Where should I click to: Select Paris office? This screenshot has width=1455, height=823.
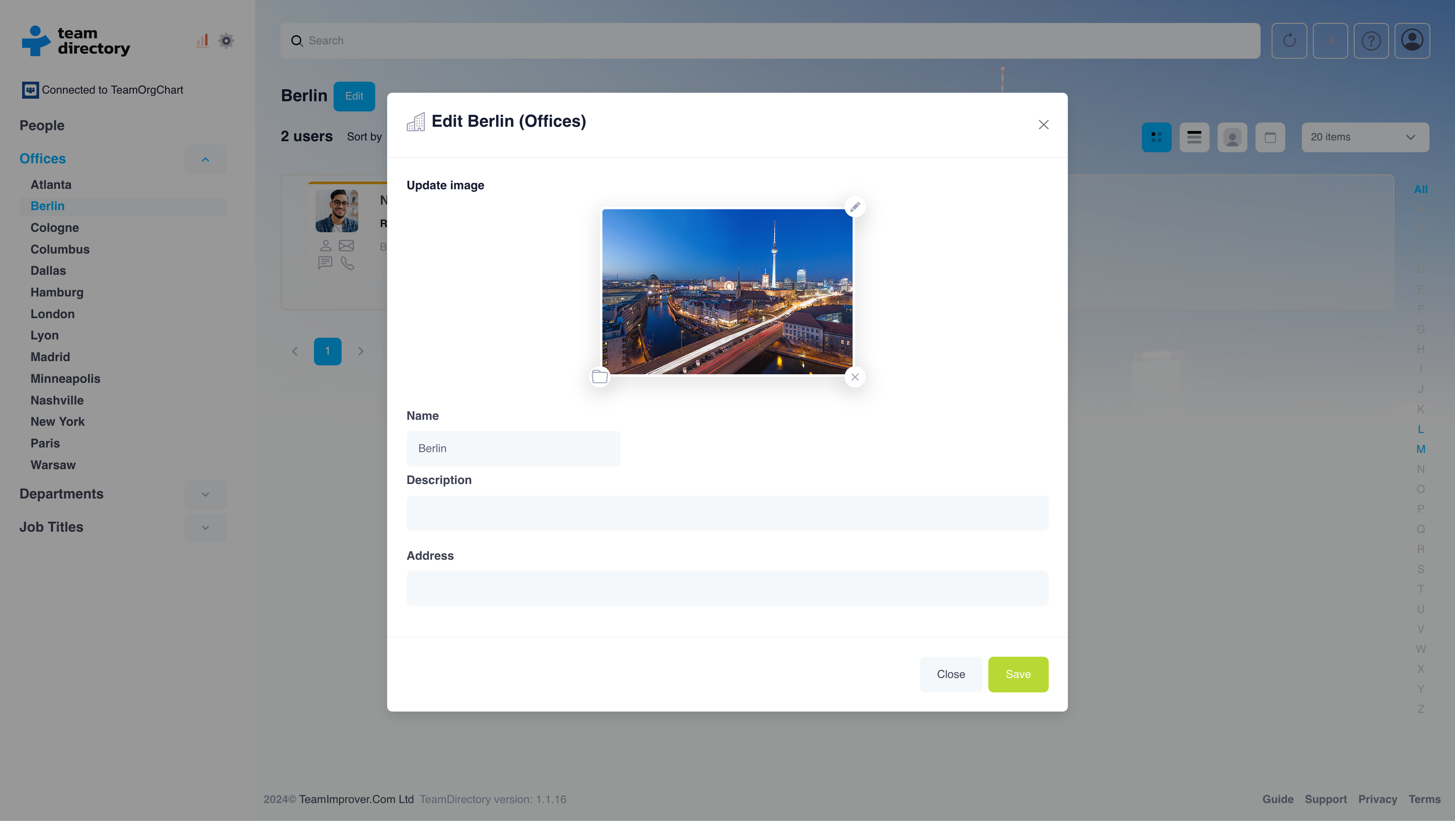tap(45, 443)
